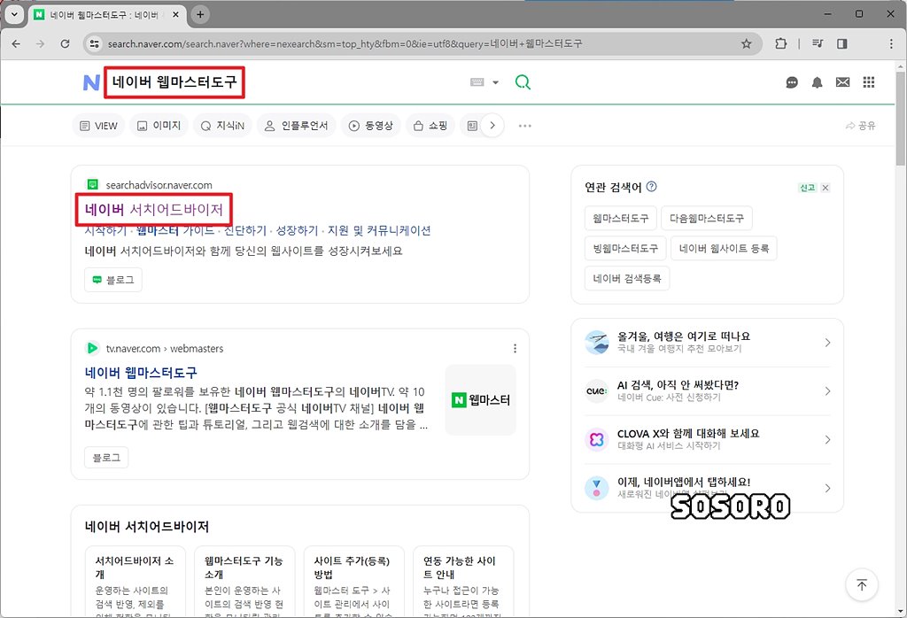Image resolution: width=907 pixels, height=618 pixels.
Task: Select the 네이버 검색등록 related keyword
Action: click(x=627, y=278)
